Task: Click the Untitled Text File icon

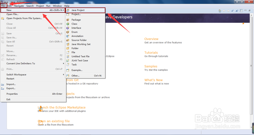Action: [x=68, y=56]
